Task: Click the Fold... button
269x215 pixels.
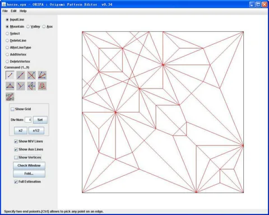Action: click(x=29, y=174)
